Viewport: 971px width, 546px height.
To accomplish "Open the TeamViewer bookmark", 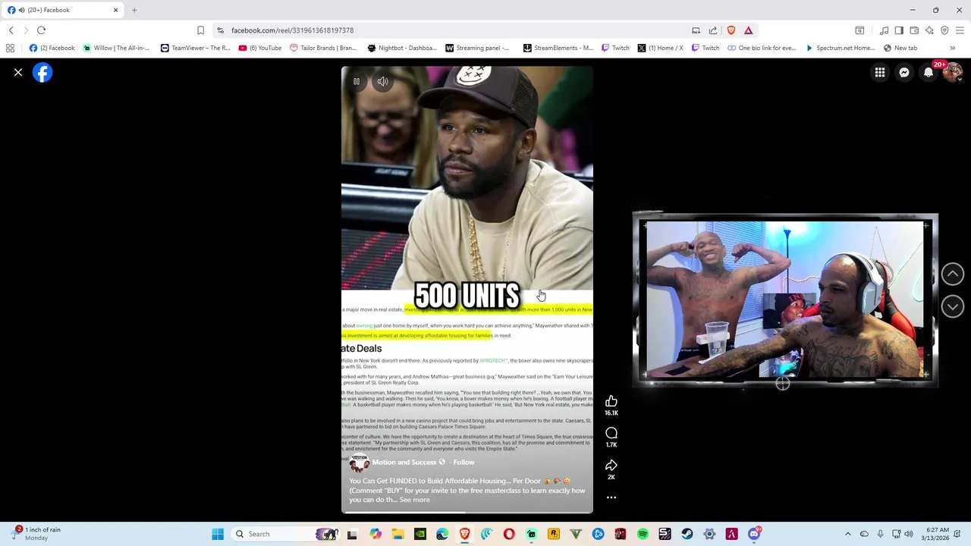I will pyautogui.click(x=195, y=48).
